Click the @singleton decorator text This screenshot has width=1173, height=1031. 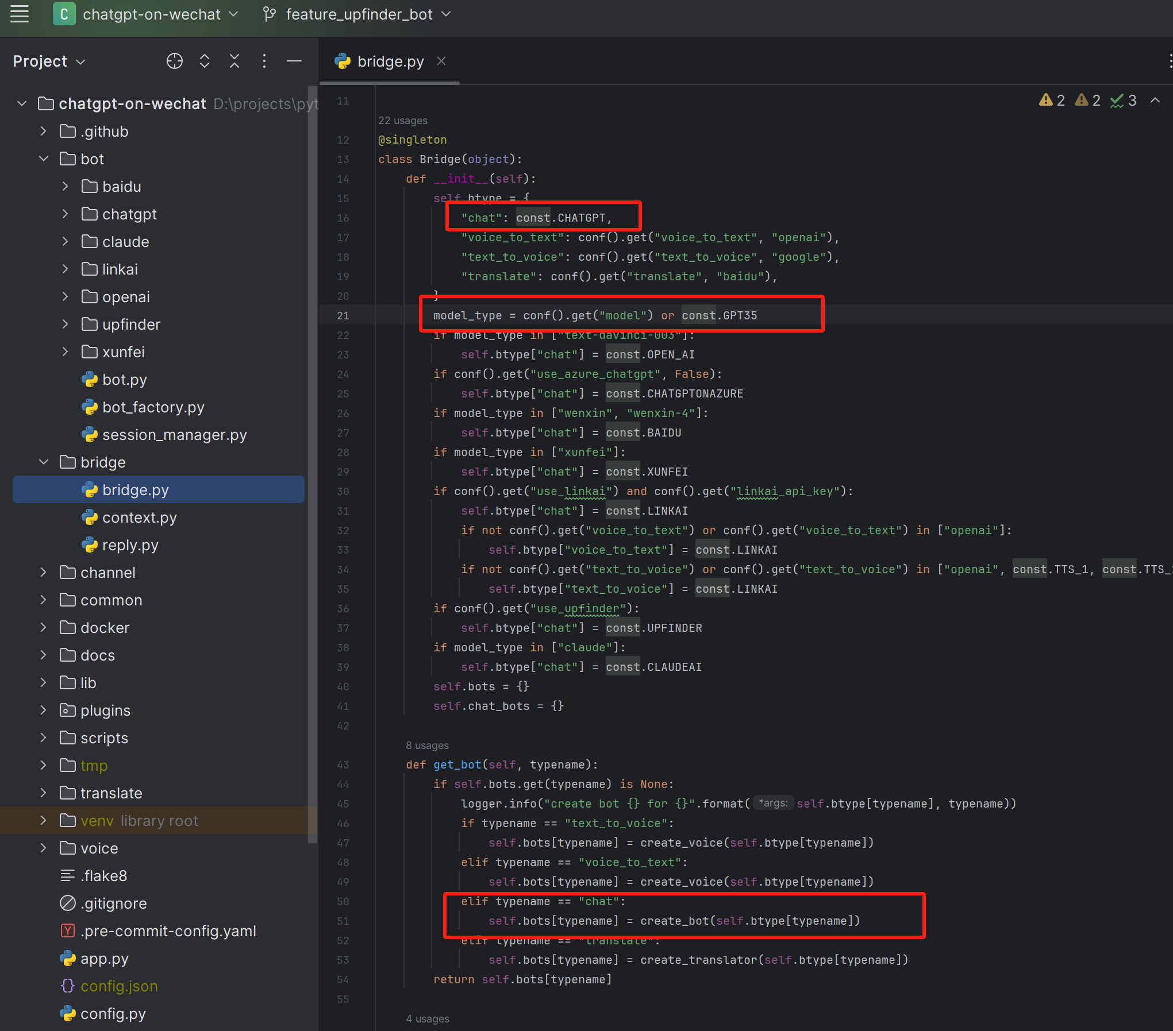pos(412,140)
